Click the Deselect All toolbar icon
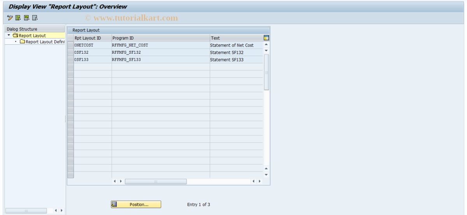This screenshot has height=215, width=467. tap(35, 18)
